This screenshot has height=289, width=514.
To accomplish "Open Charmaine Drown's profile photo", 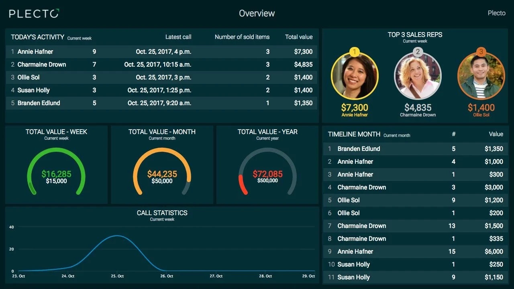I will click(418, 76).
